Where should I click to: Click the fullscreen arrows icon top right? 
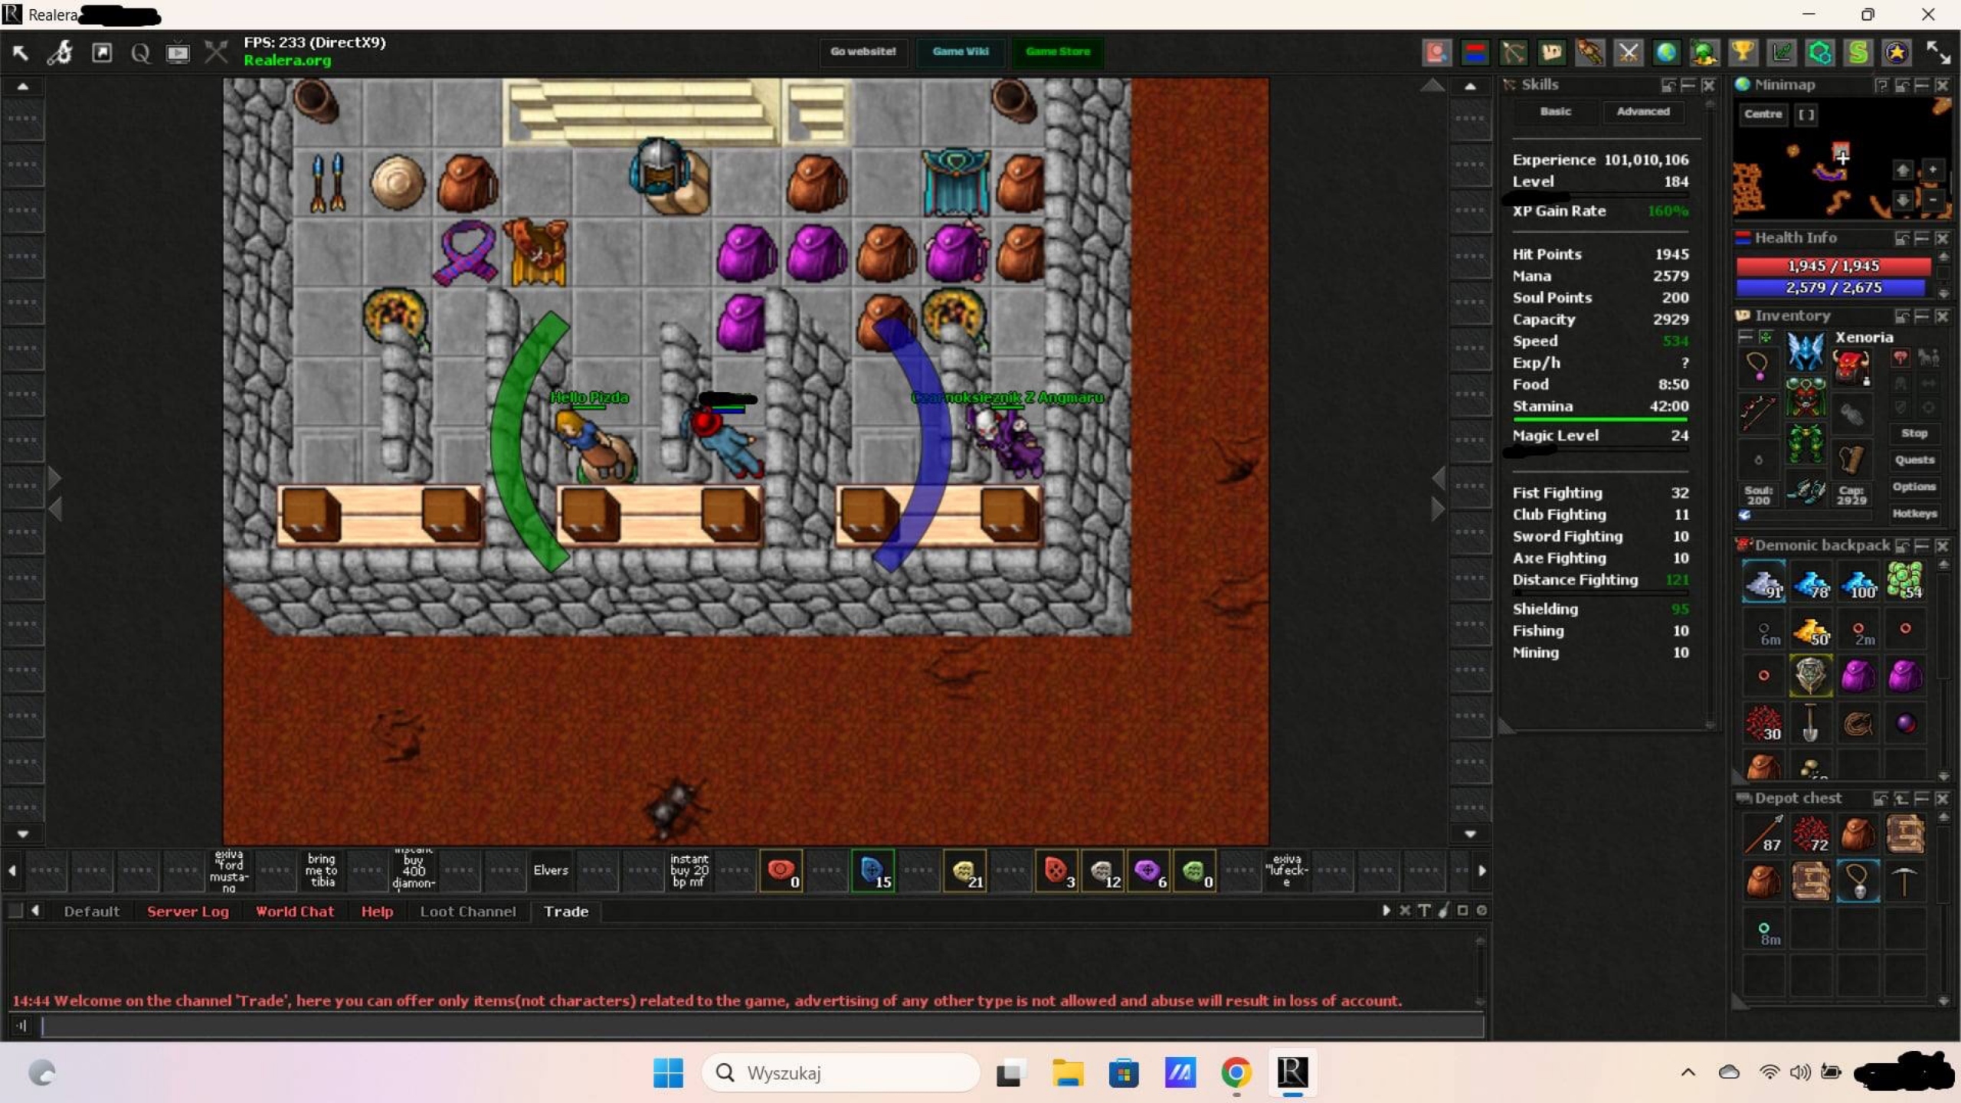[x=1938, y=52]
